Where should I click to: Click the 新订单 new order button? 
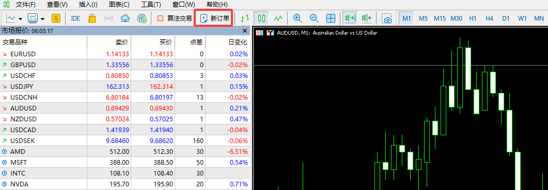(x=214, y=18)
